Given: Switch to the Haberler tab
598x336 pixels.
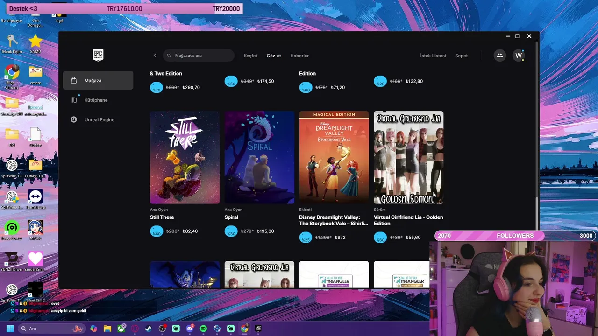Looking at the screenshot, I should [299, 56].
